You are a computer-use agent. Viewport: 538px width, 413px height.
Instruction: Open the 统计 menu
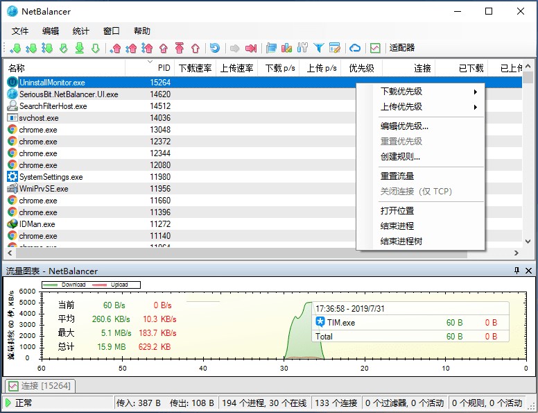80,31
